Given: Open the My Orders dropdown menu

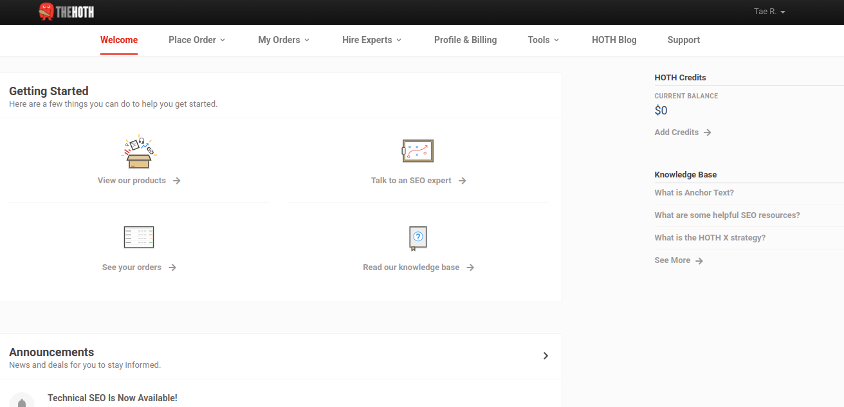Looking at the screenshot, I should point(284,40).
